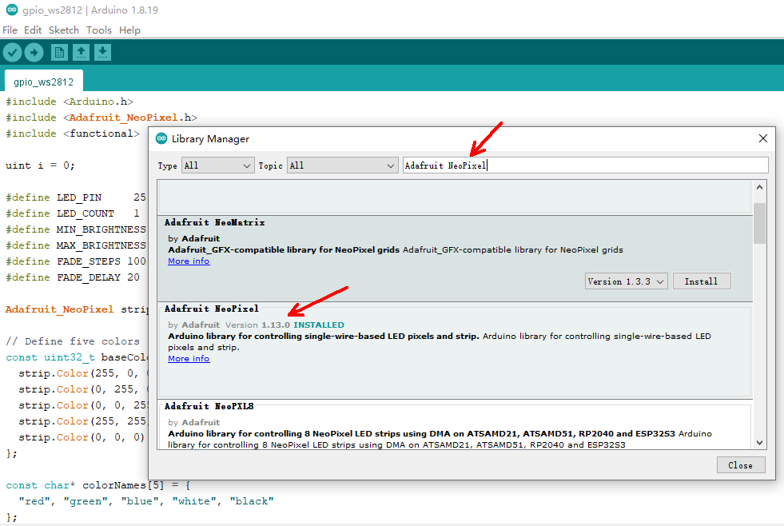Click the #define FADE_STEPS code line

[76, 261]
